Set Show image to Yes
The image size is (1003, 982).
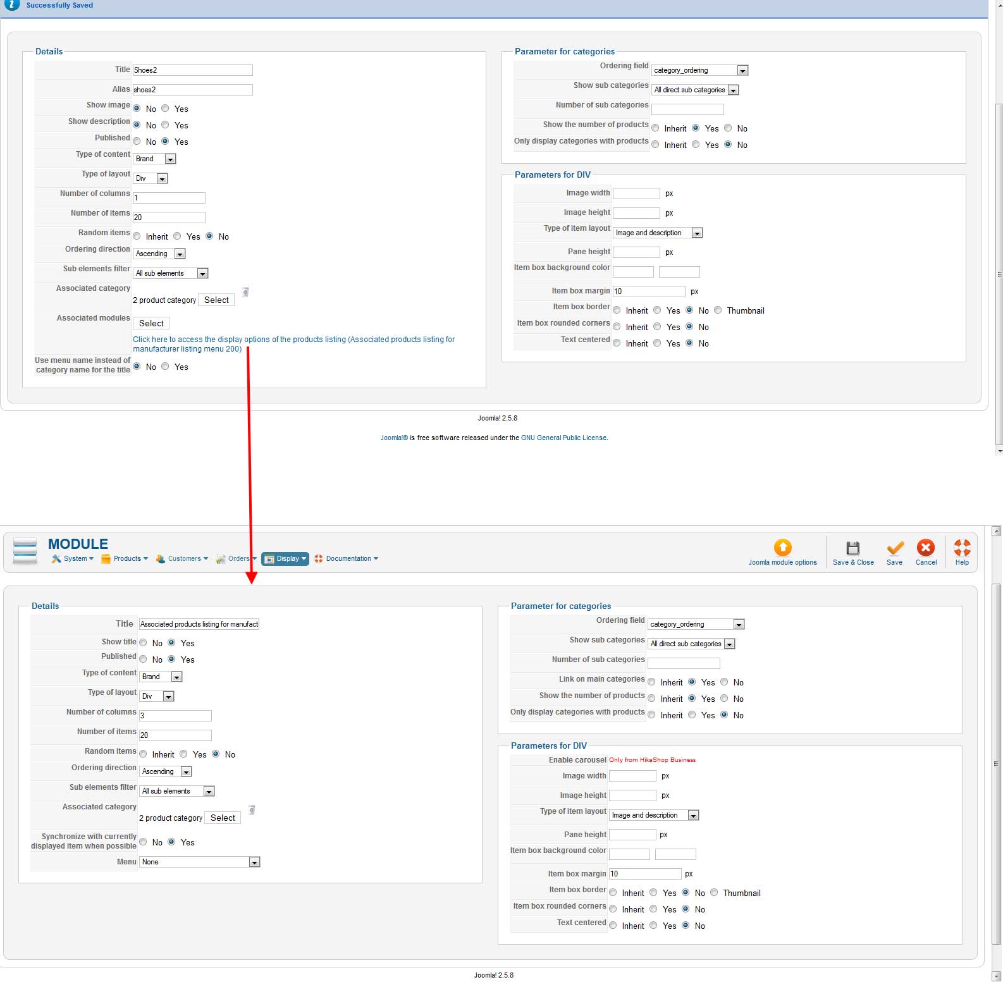pyautogui.click(x=165, y=108)
